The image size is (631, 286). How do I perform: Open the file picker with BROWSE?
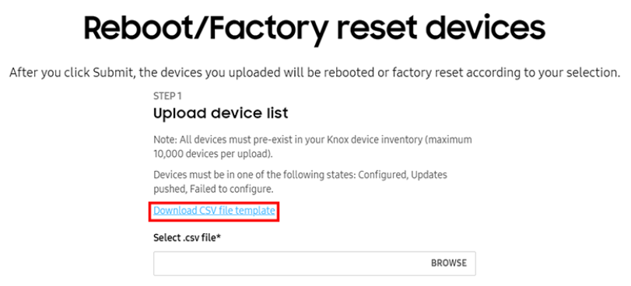(449, 263)
